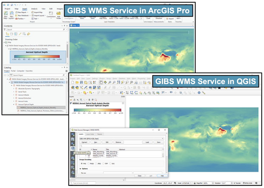Select QGIS Pan Map hand tool
This screenshot has width=264, height=188.
[101, 82]
